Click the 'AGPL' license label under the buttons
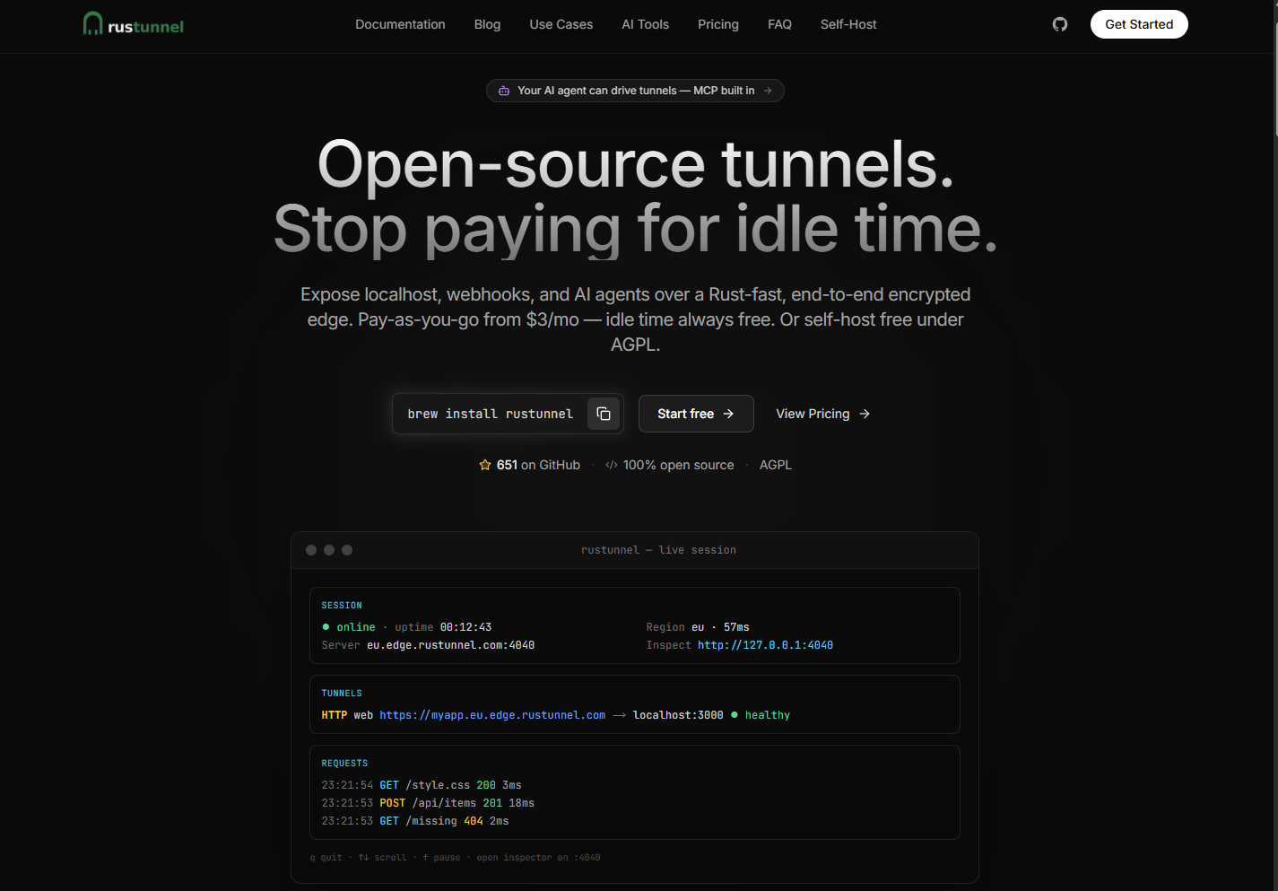The image size is (1278, 891). tap(776, 465)
